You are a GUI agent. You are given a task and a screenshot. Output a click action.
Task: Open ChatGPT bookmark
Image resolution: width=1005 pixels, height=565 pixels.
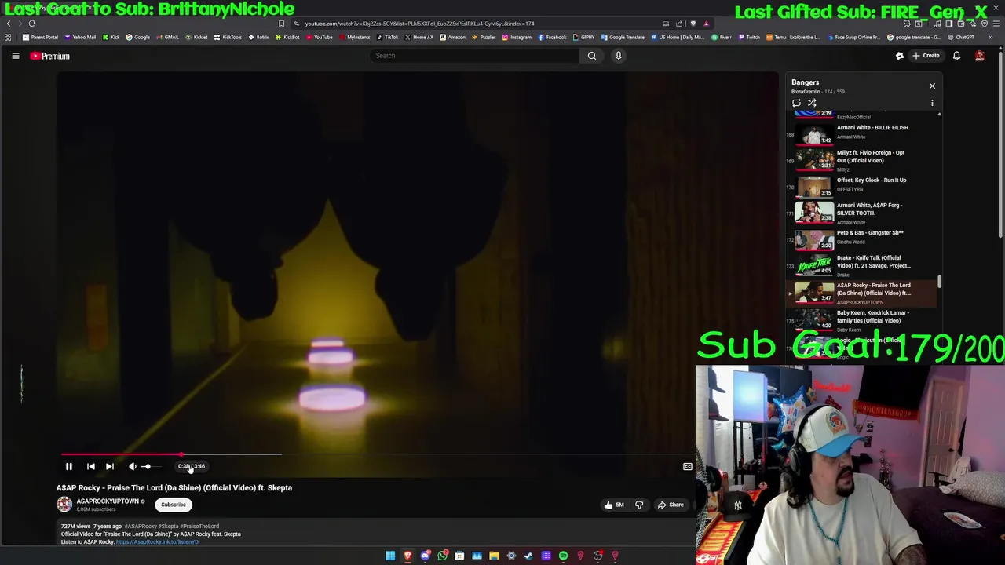pyautogui.click(x=960, y=37)
